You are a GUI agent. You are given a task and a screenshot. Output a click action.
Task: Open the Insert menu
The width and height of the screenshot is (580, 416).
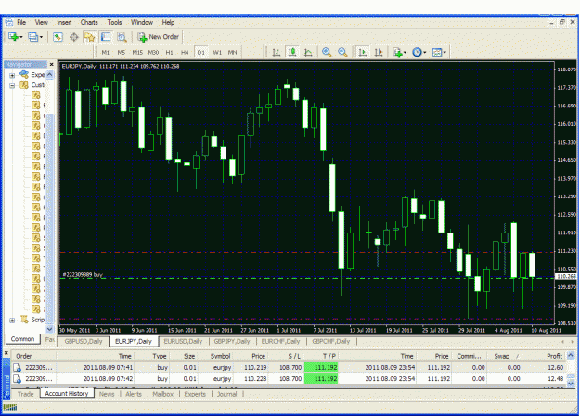click(x=64, y=22)
